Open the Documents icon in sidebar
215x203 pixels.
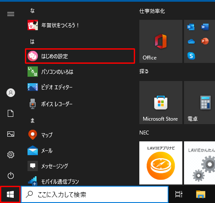click(11, 113)
